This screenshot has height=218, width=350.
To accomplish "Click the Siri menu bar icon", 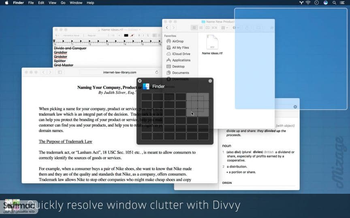I will point(326,3).
